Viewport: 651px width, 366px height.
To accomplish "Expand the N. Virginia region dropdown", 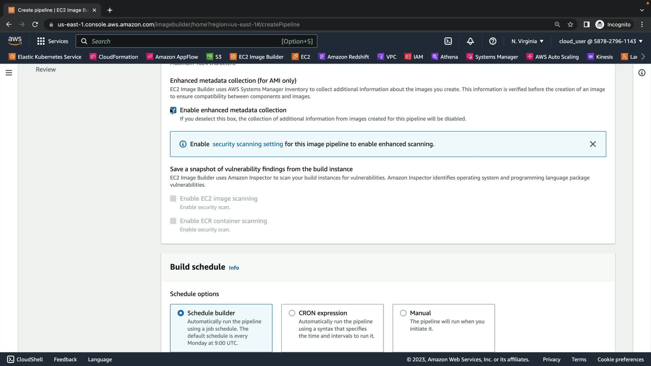I will click(527, 41).
